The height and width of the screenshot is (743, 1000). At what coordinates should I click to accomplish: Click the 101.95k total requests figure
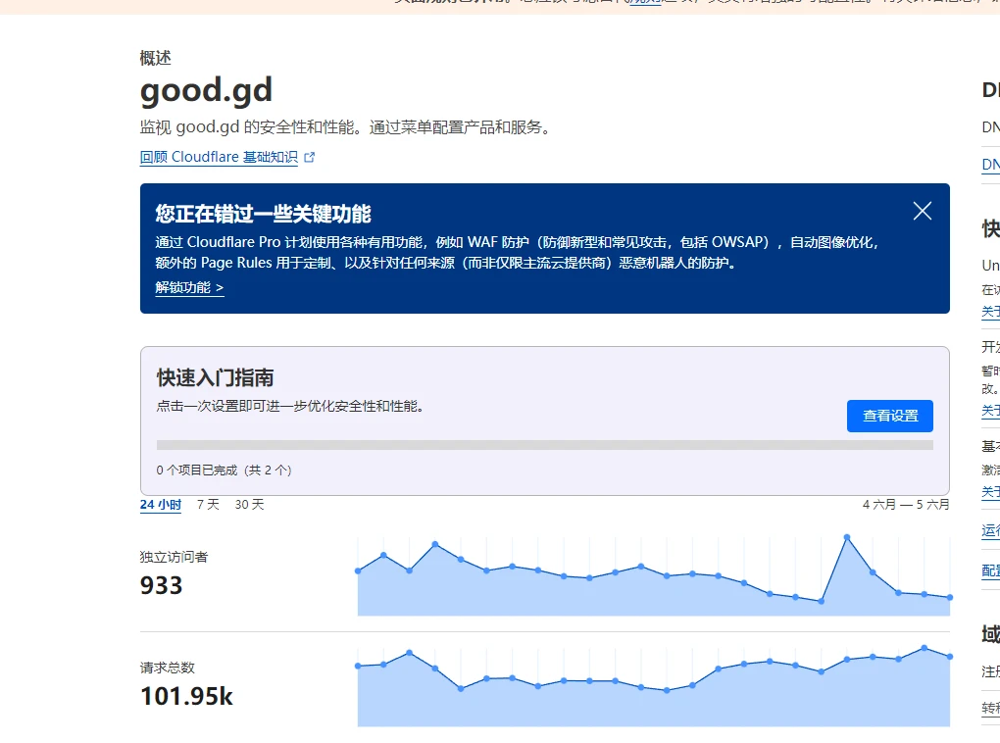click(186, 696)
